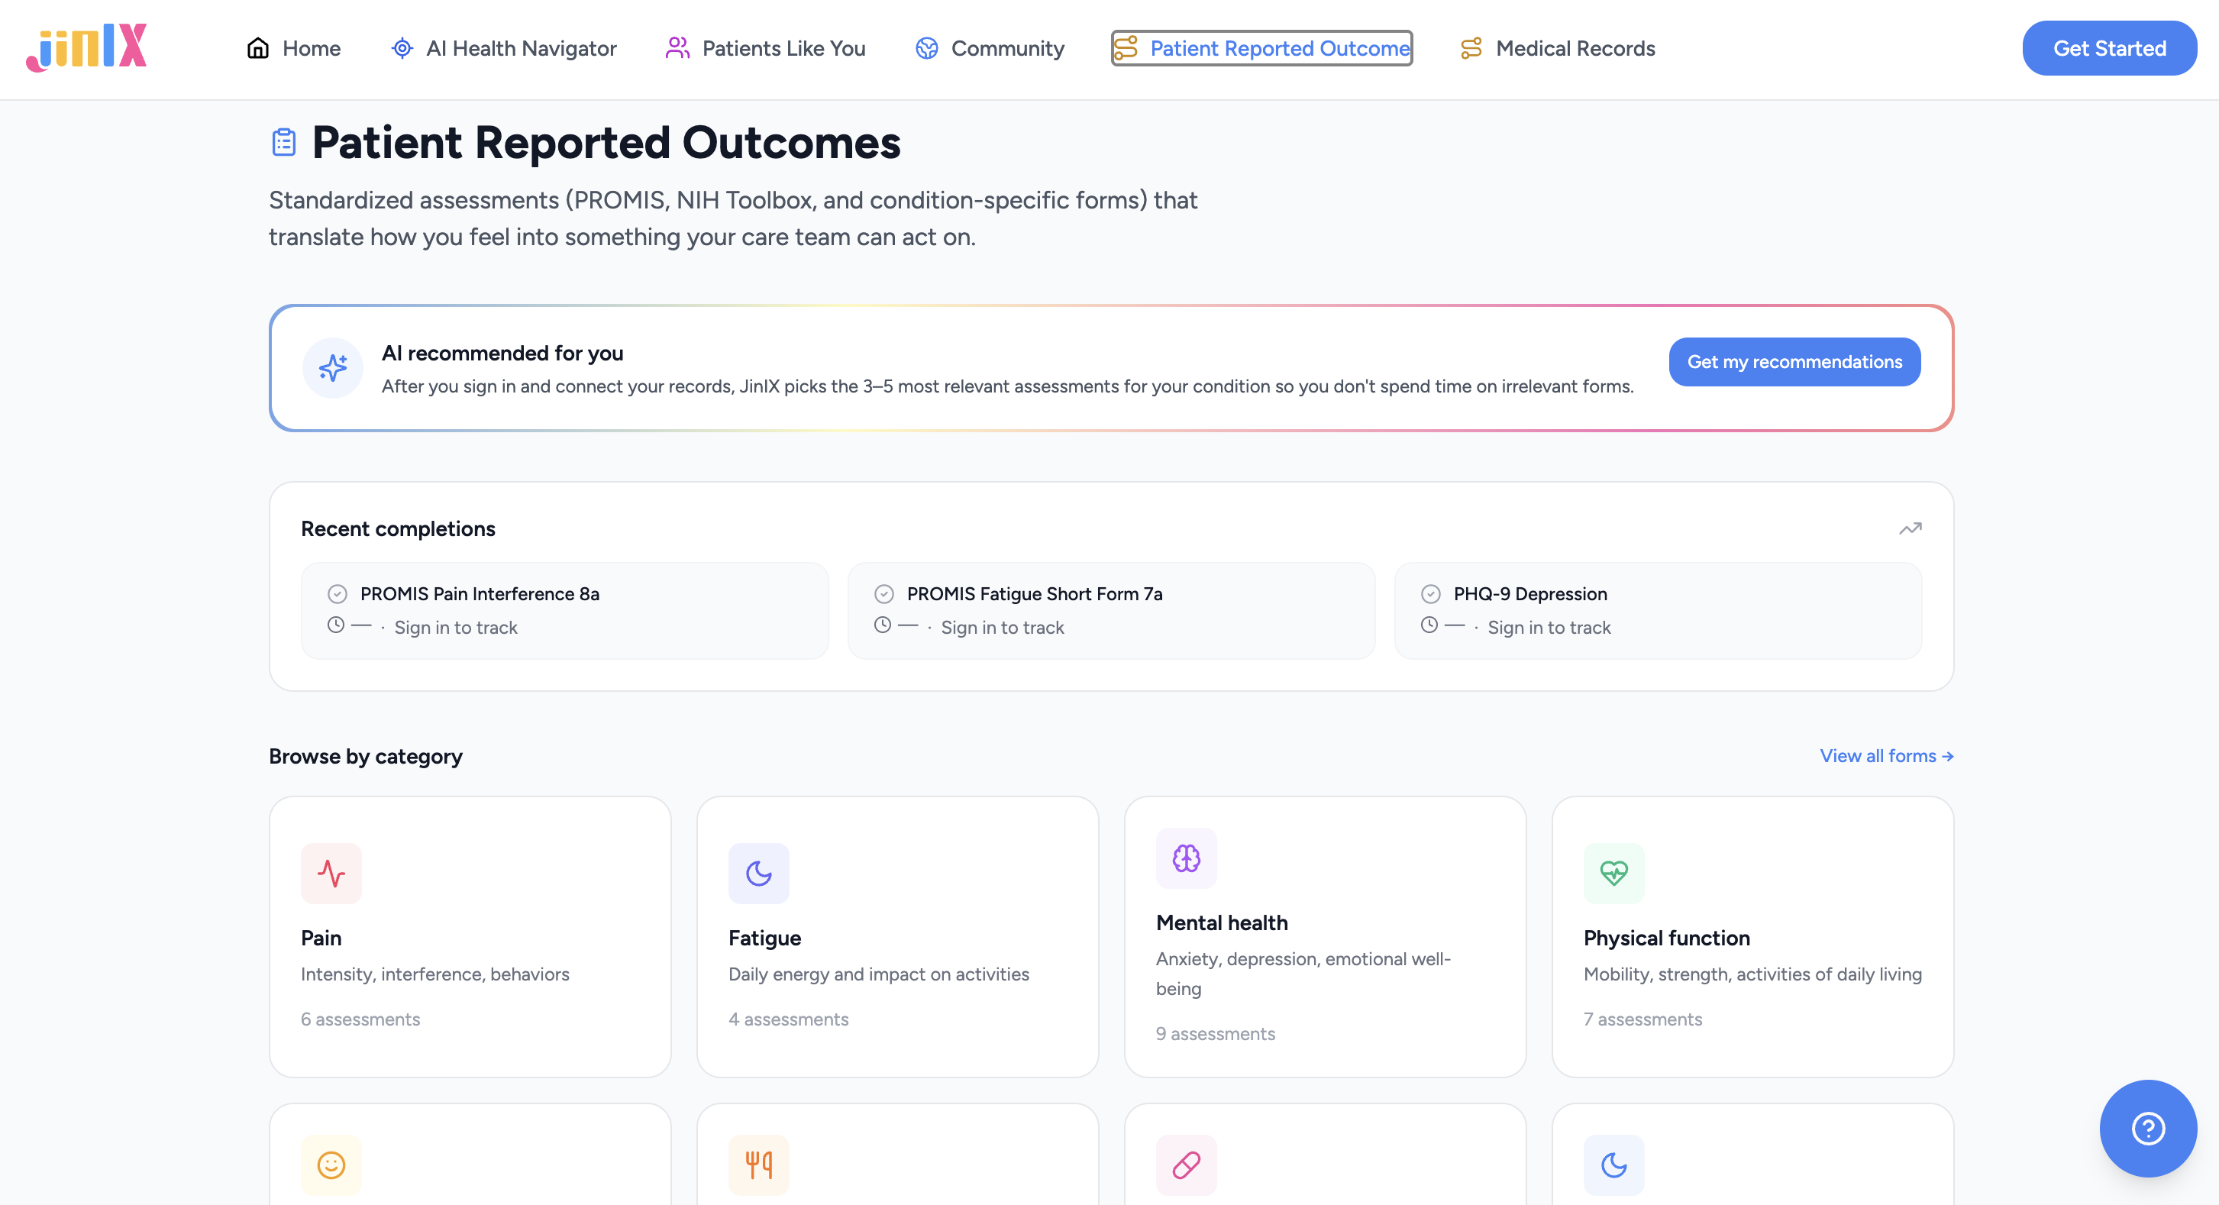Click the 'Patient Reported Outcomes' page title
This screenshot has width=2219, height=1205.
tap(606, 142)
